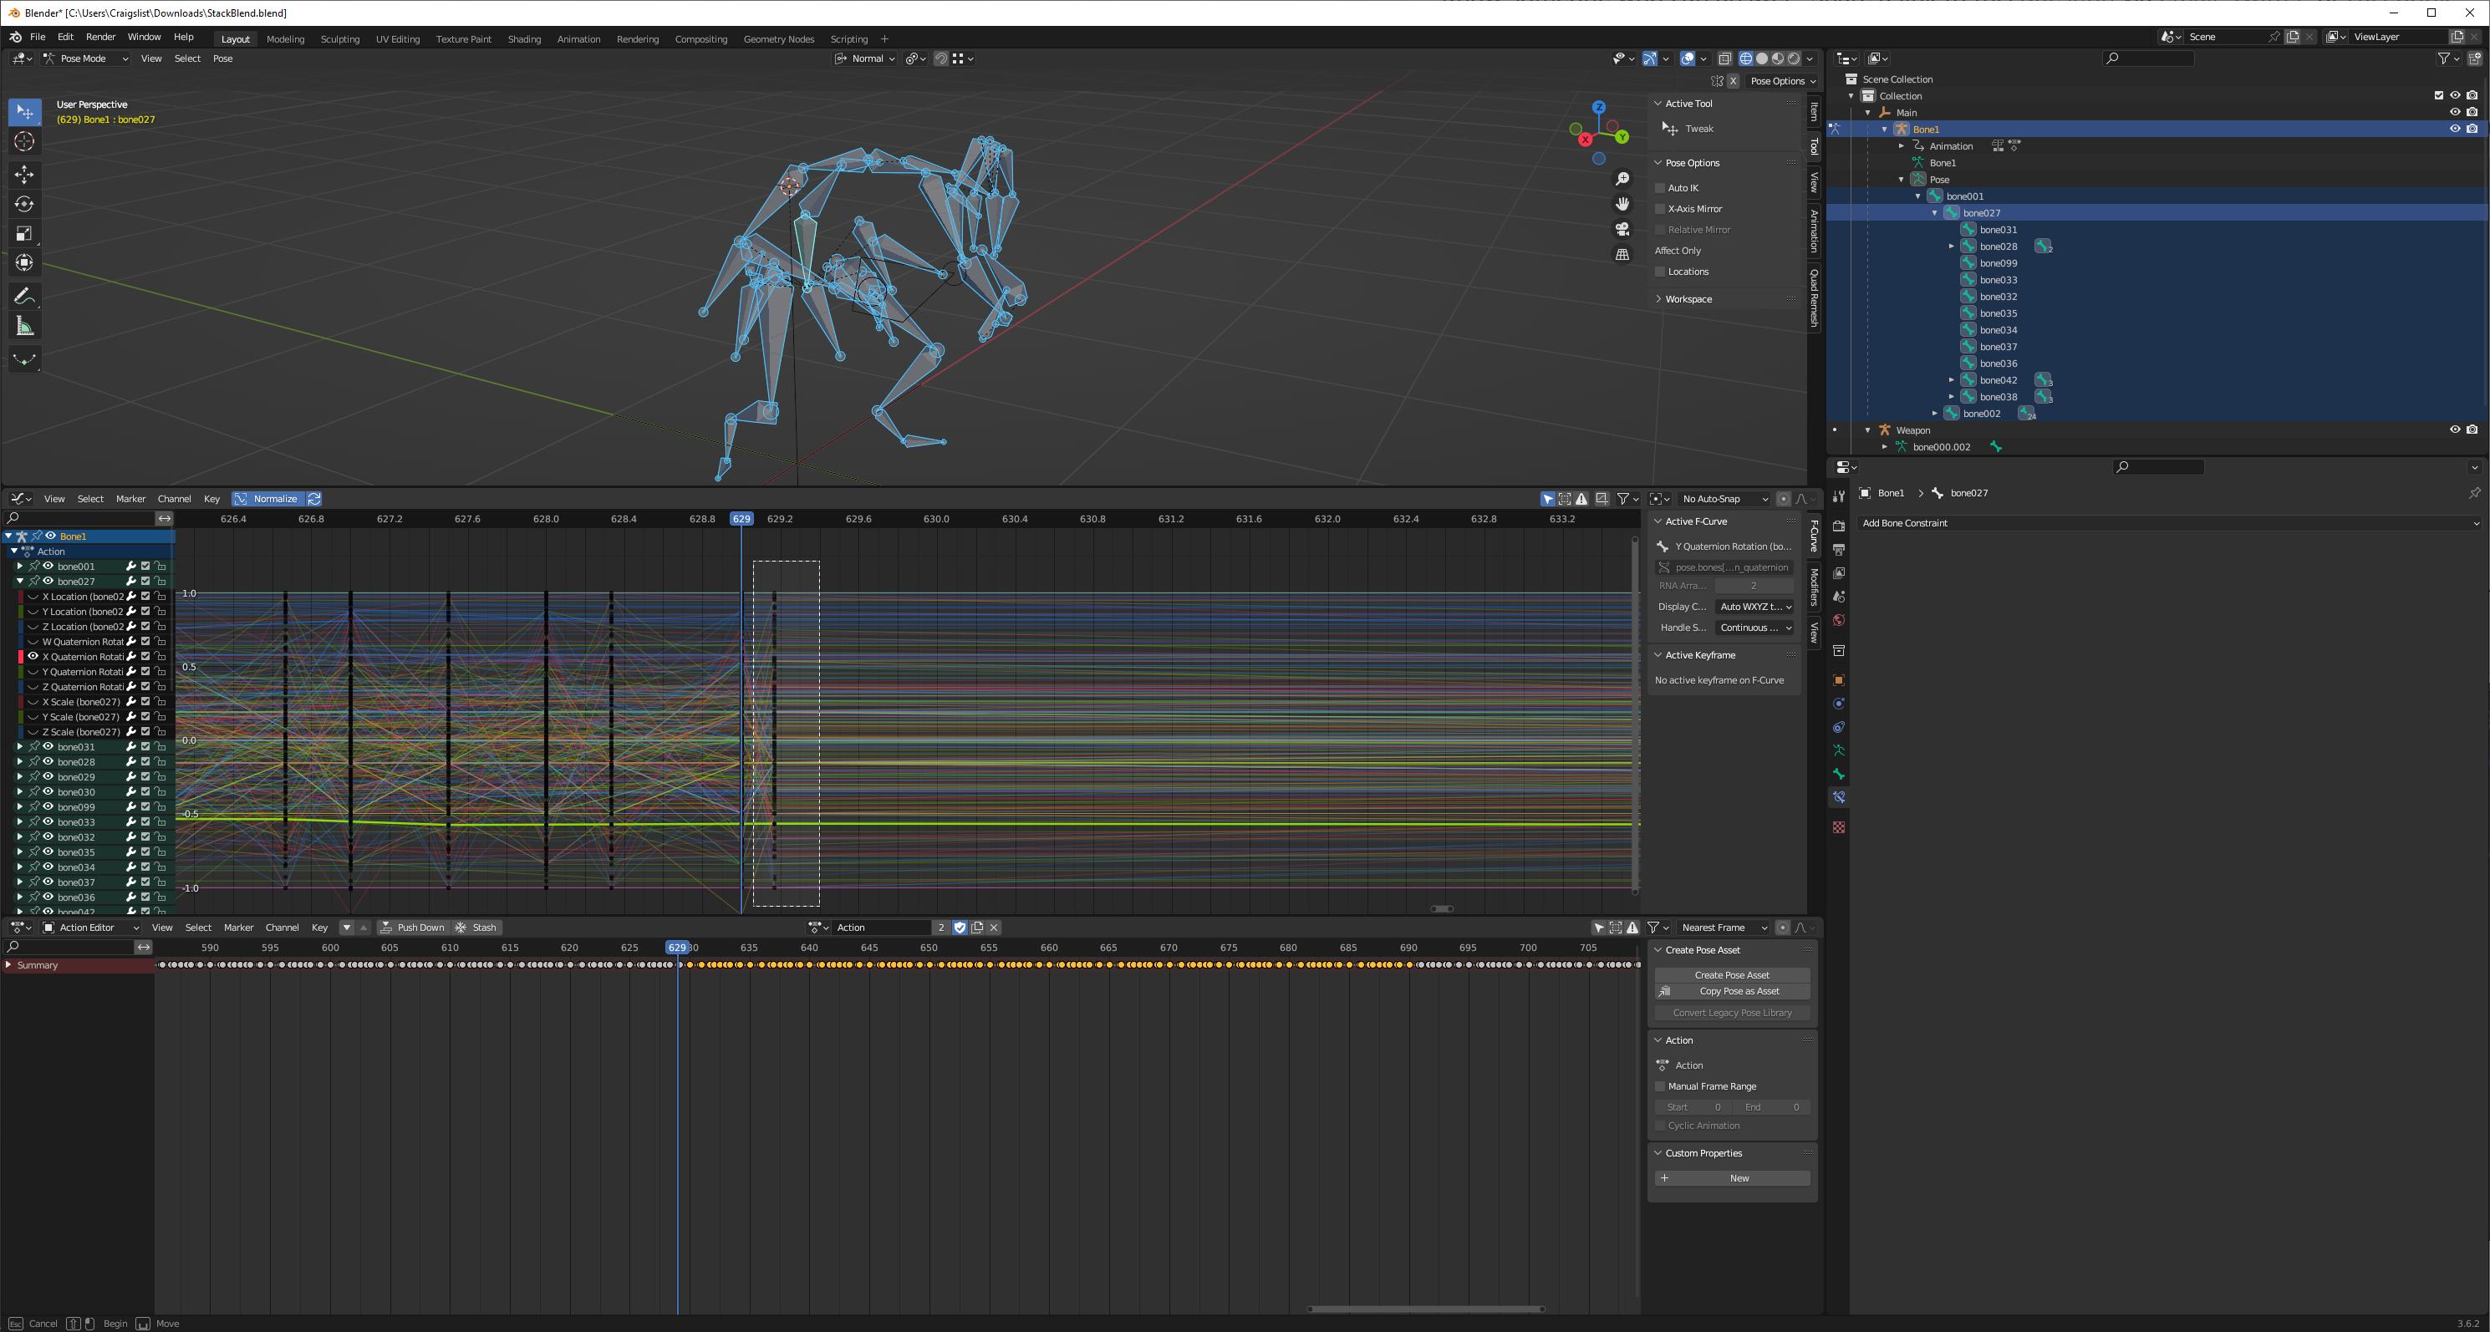The image size is (2490, 1332).
Task: Toggle fake user shield on Action
Action: point(960,927)
